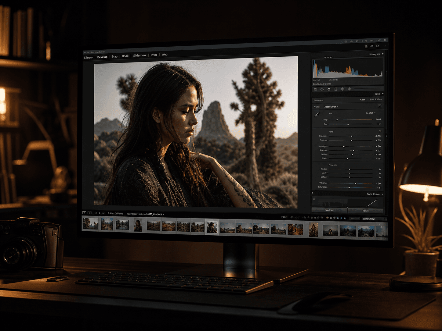Collapse the Tone Curve panel triangle

pyautogui.click(x=383, y=194)
